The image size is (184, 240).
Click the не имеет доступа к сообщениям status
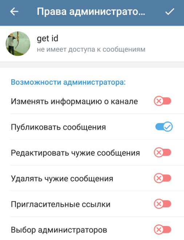point(91,49)
